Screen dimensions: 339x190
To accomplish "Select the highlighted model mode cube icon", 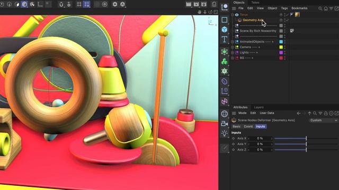I will click(24, 4).
